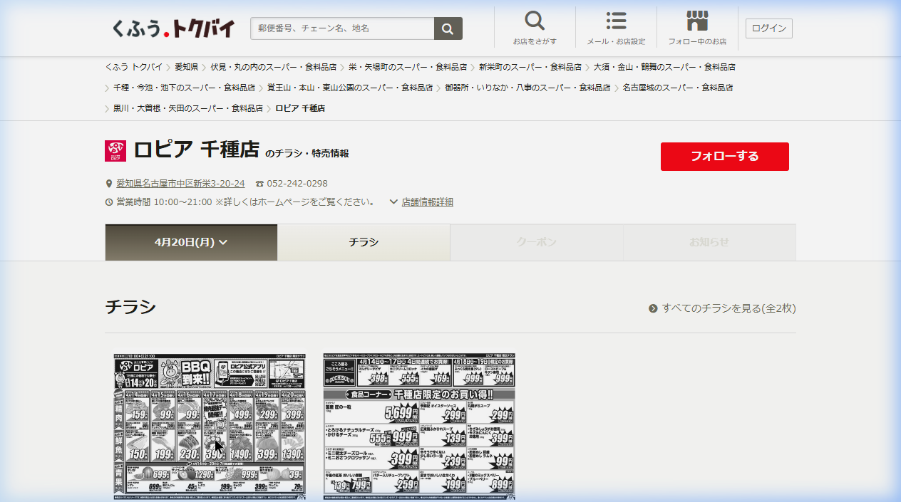Select the クーポン tab
901x502 pixels.
pos(536,242)
